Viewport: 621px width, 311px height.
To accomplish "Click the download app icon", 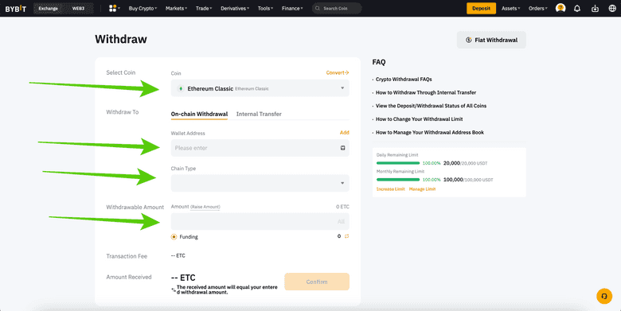I will pyautogui.click(x=595, y=8).
